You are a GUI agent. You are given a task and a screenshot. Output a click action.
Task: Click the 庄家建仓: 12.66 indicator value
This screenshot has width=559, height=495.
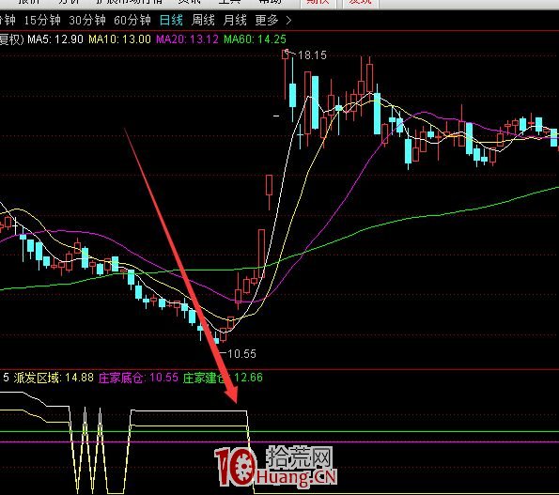(223, 378)
